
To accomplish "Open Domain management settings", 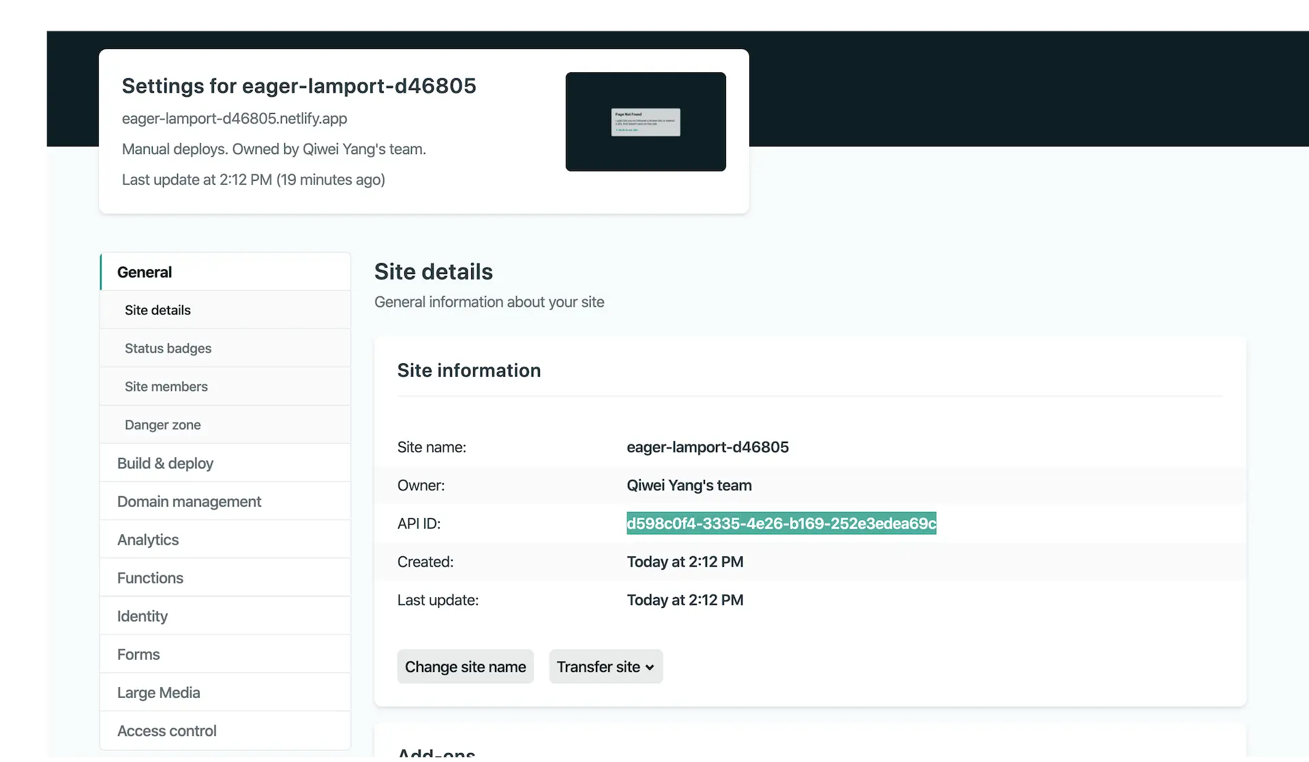I will point(189,502).
